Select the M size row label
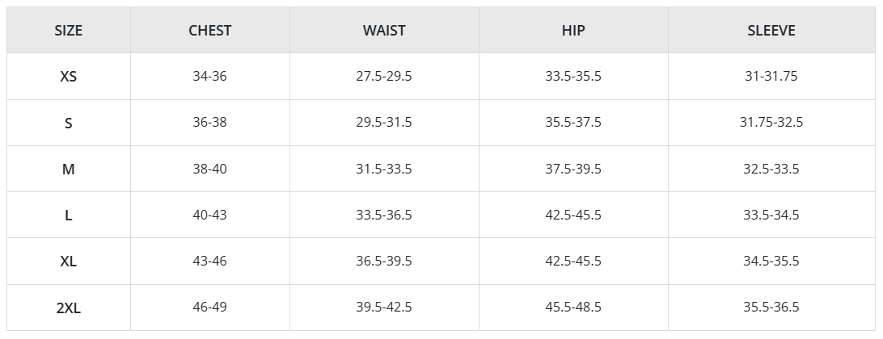The height and width of the screenshot is (339, 883). (68, 169)
